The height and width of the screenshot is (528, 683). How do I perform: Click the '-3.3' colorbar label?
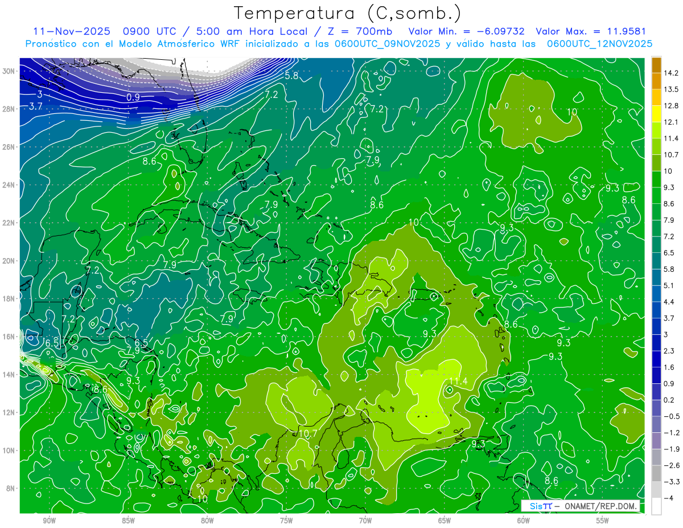coord(671,482)
